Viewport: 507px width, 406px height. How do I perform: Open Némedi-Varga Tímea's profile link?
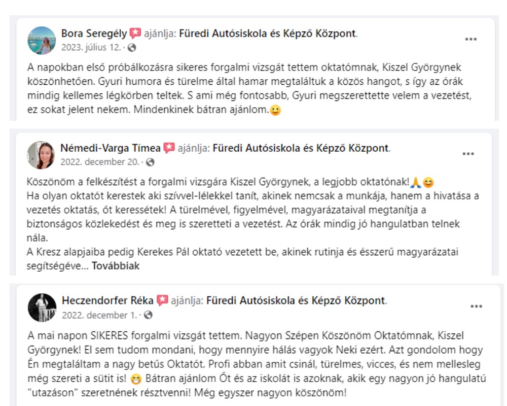(112, 147)
